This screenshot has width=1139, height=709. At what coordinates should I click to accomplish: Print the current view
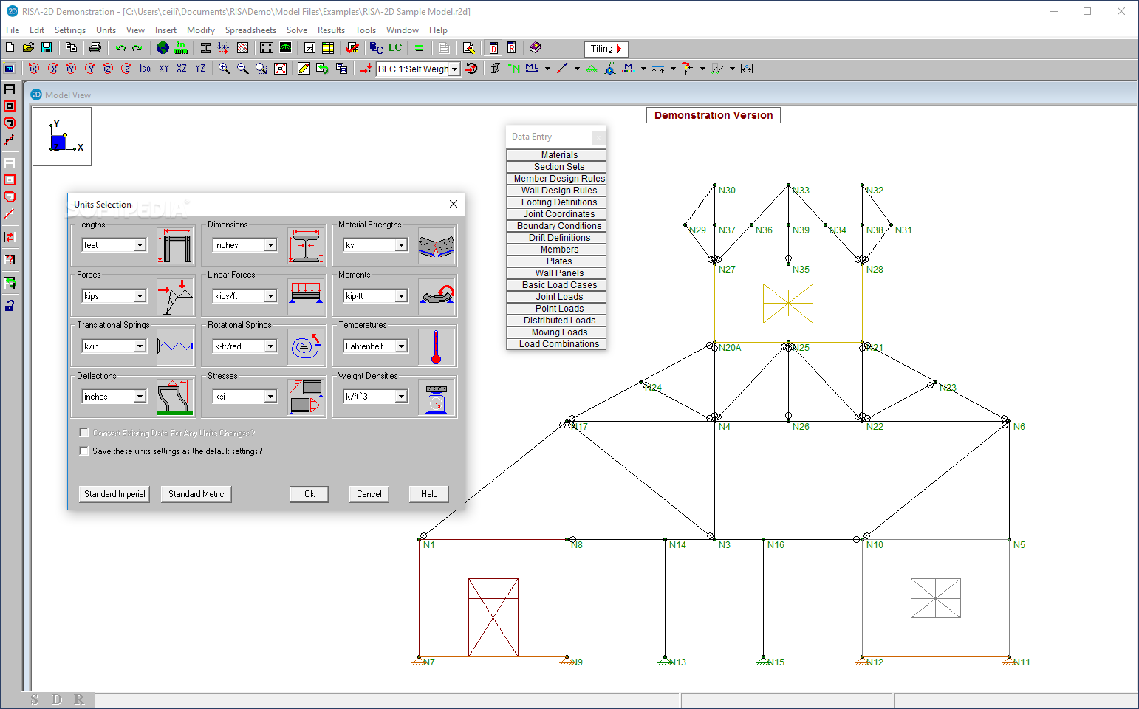(x=95, y=47)
